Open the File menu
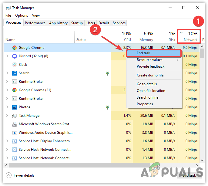 click(x=8, y=15)
